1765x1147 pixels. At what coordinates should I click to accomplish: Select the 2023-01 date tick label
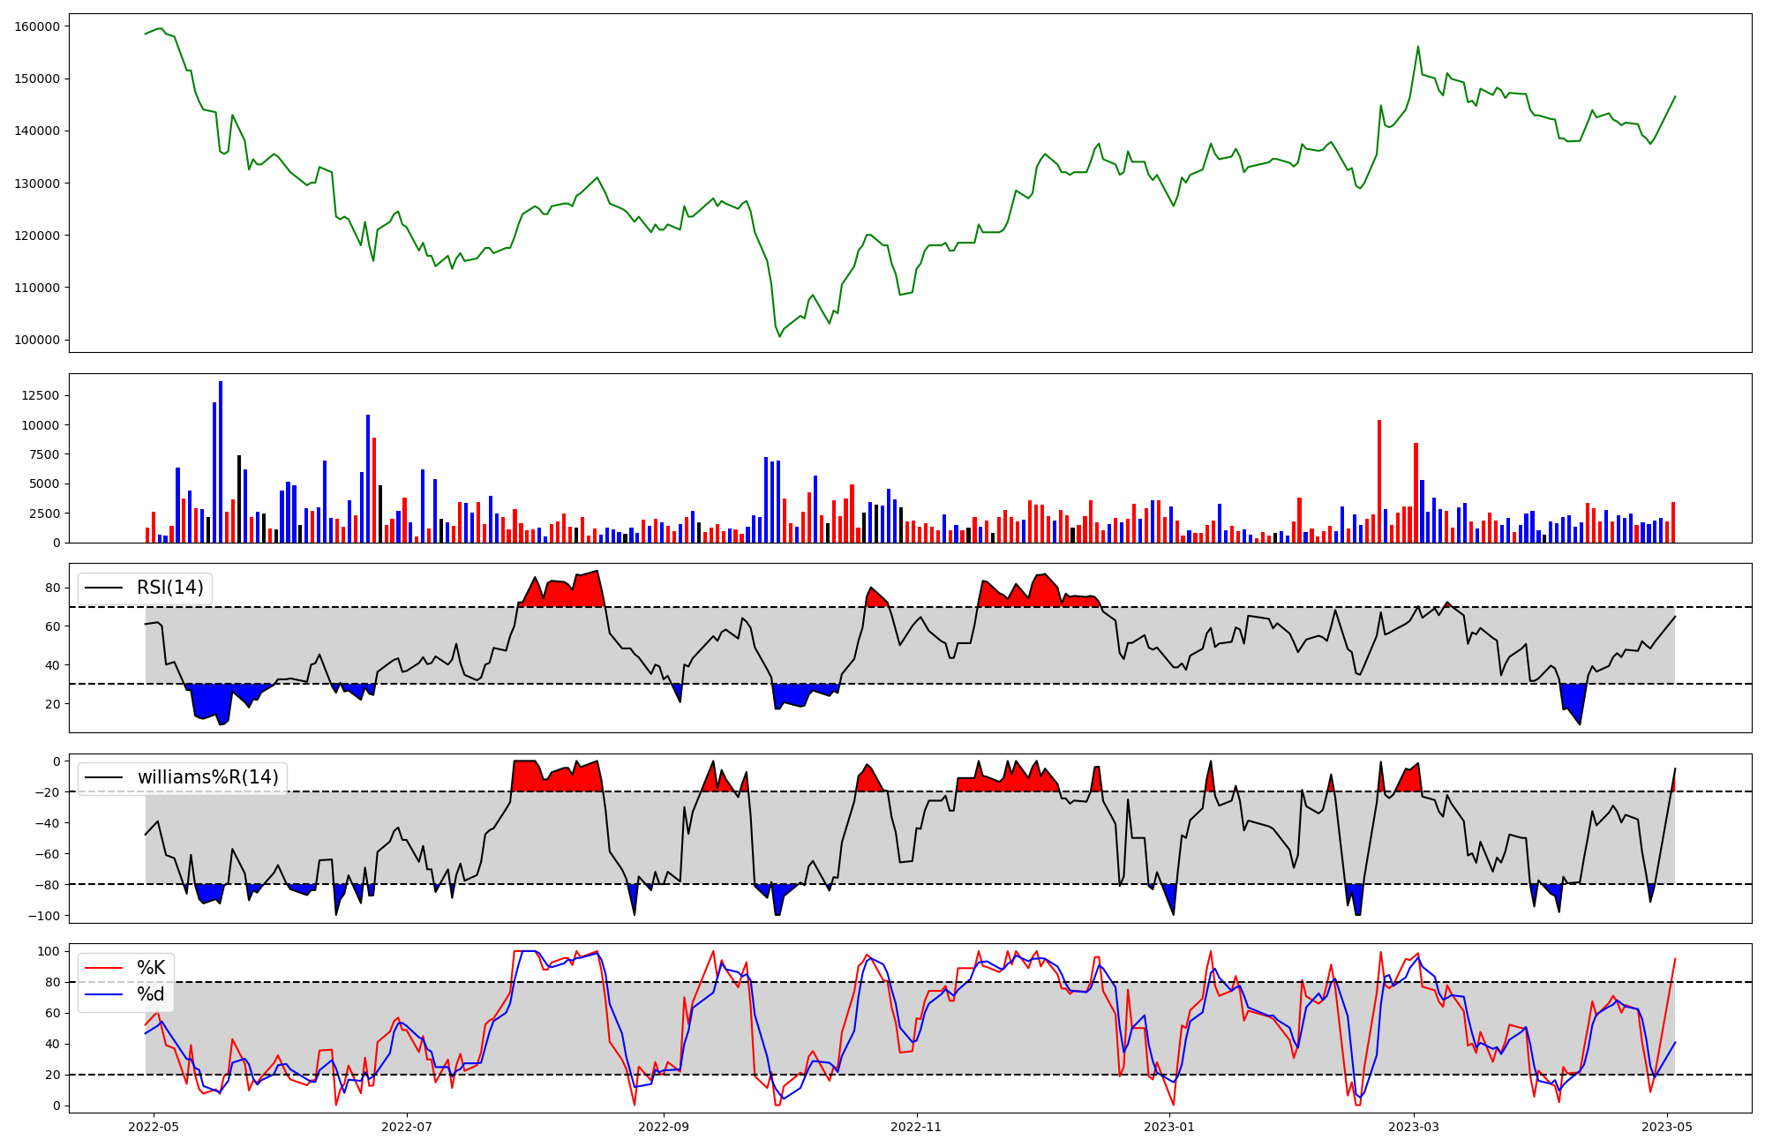[x=1170, y=1127]
